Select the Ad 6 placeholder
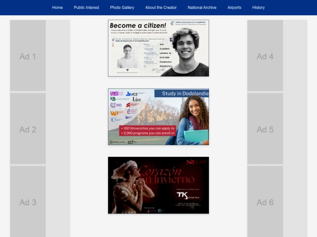317x237 pixels. pos(265,201)
